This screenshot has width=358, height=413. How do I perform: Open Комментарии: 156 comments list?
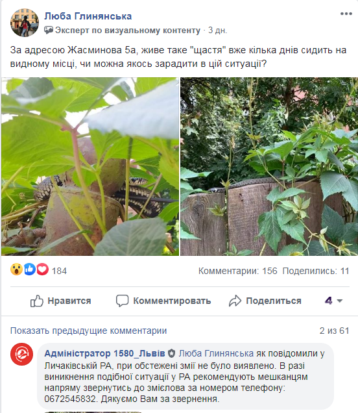click(238, 271)
